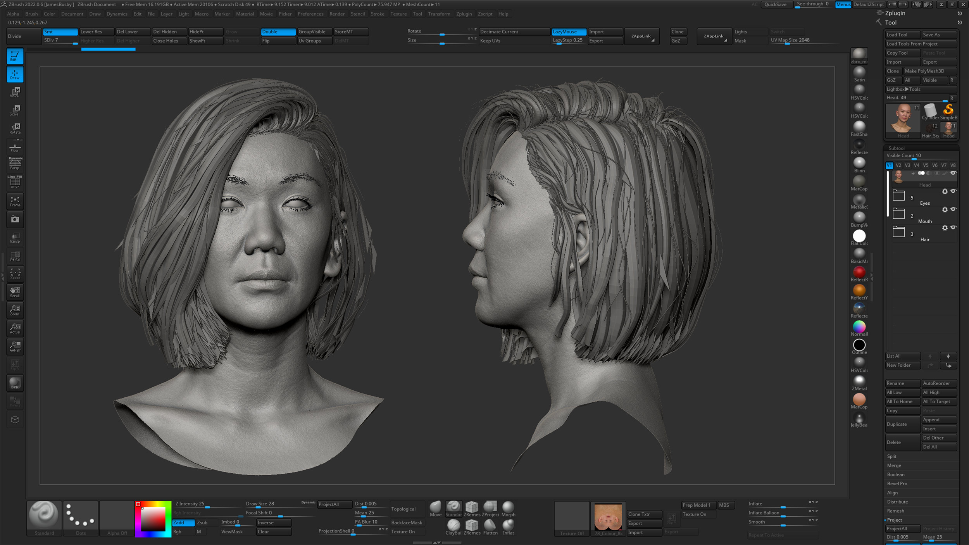Open the Zplugin menu
Viewport: 969px width, 545px height.
(464, 14)
